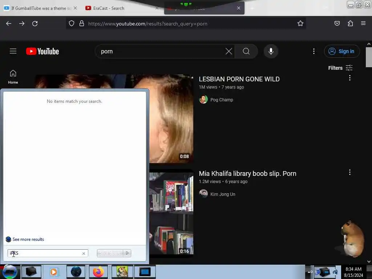This screenshot has width=372, height=279.
Task: Bookmark this page with the star icon
Action: pos(300,24)
